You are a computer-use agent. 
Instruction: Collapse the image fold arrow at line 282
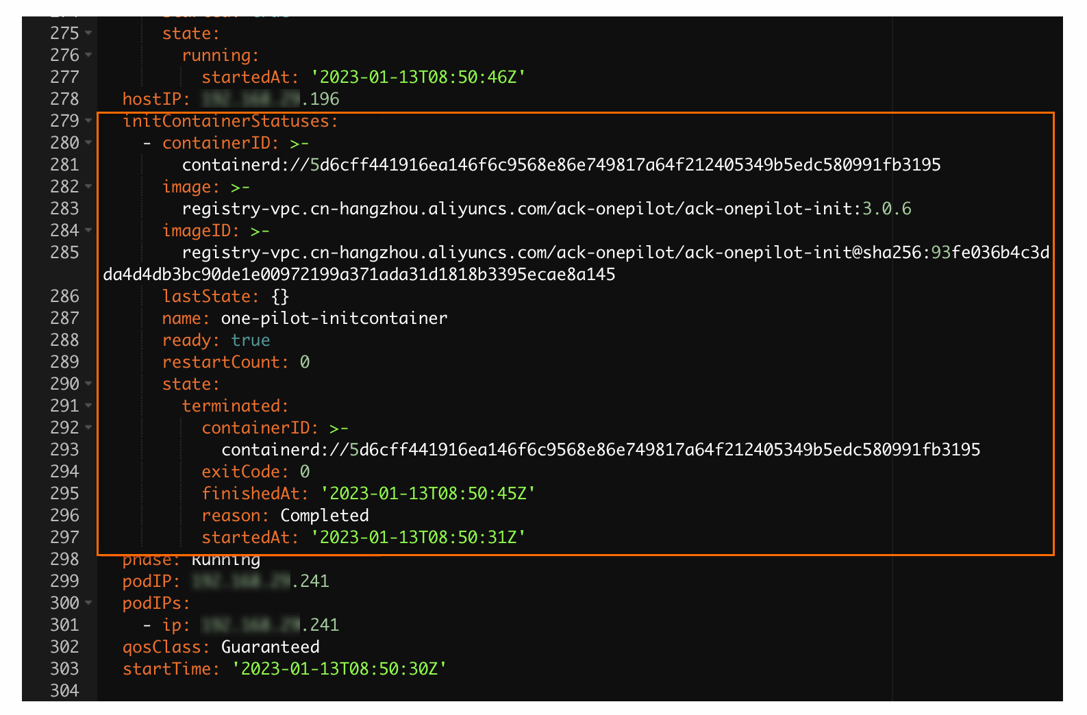pyautogui.click(x=88, y=186)
